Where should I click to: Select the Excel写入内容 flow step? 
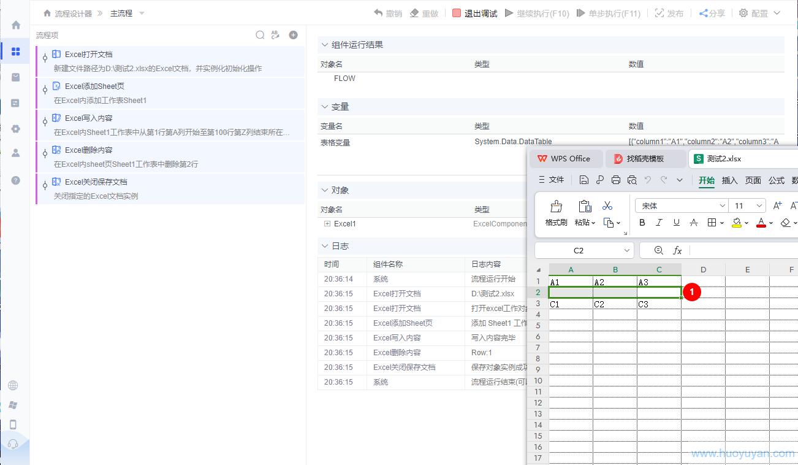(x=88, y=118)
